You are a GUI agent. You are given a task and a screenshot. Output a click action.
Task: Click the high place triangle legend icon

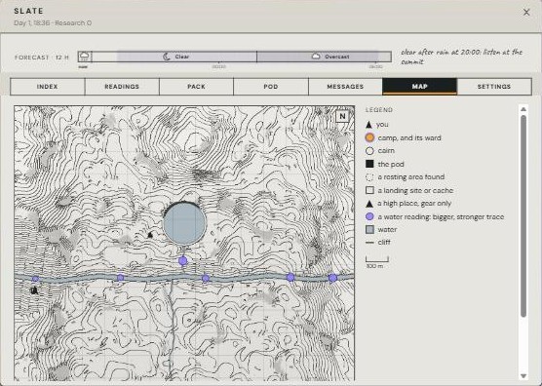pos(369,204)
